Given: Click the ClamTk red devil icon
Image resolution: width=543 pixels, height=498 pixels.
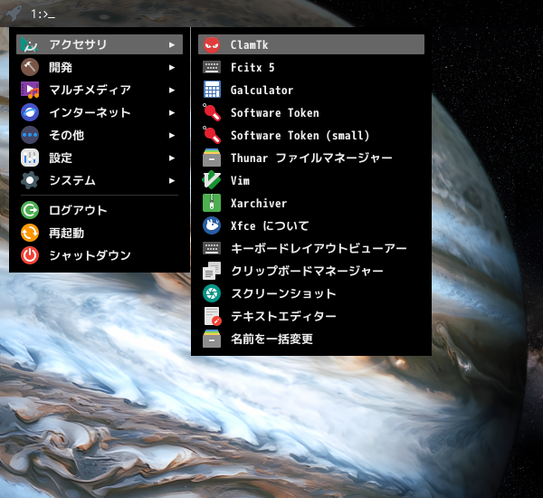Looking at the screenshot, I should pyautogui.click(x=212, y=44).
